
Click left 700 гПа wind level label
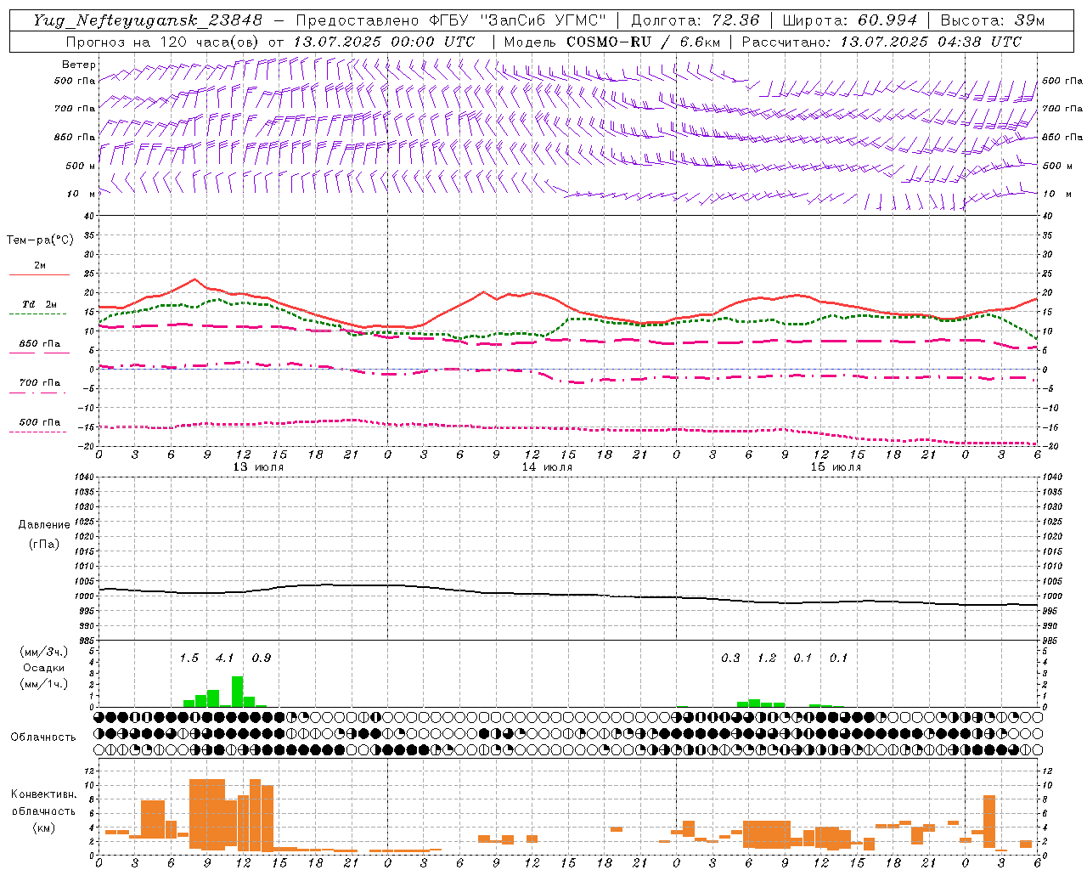[x=75, y=110]
